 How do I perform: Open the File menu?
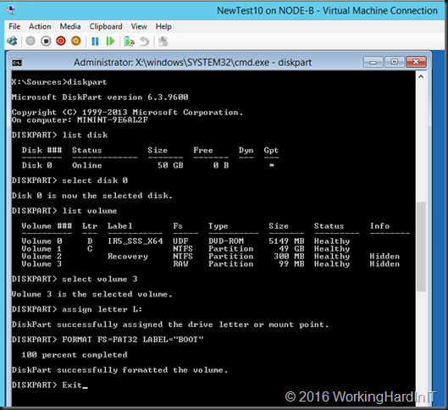click(x=14, y=26)
